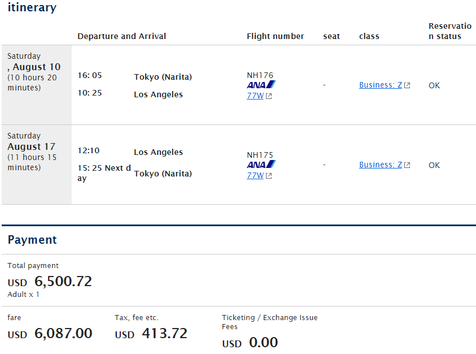Click external-link icon next to second Business: Z

407,165
